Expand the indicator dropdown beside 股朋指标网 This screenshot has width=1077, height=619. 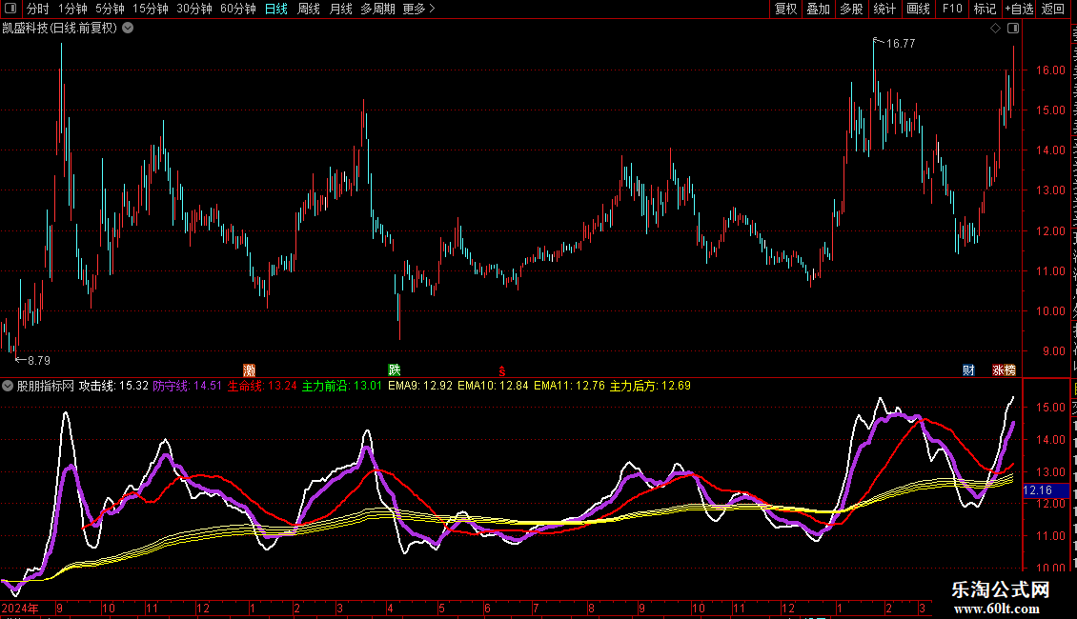8,386
